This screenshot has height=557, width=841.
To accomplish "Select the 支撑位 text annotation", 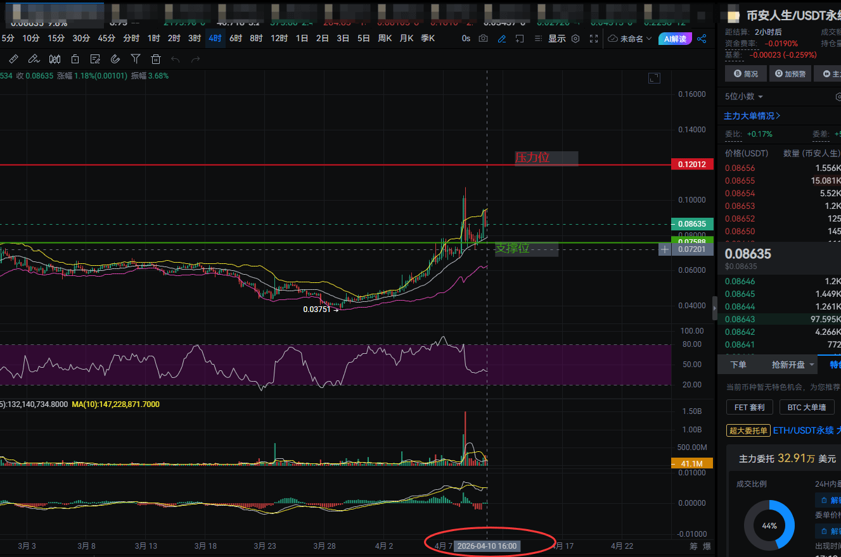I will (x=526, y=249).
